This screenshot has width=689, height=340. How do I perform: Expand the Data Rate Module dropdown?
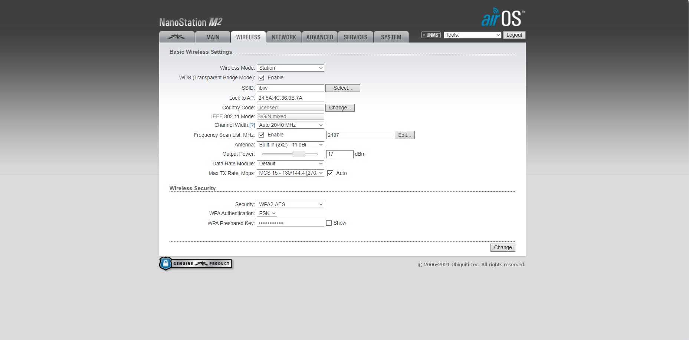[x=291, y=164]
